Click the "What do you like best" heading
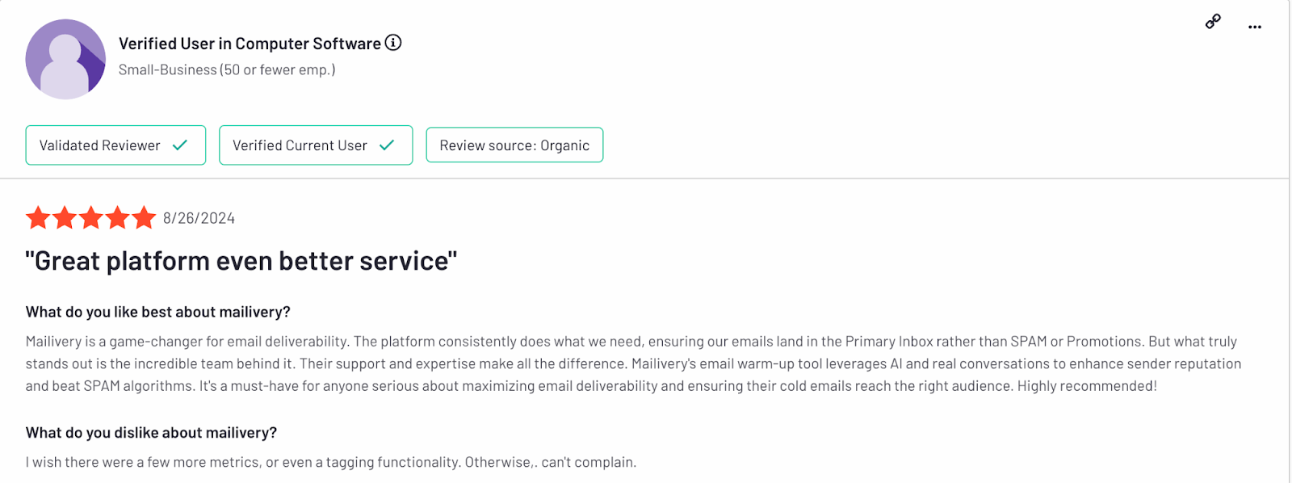 [x=157, y=312]
